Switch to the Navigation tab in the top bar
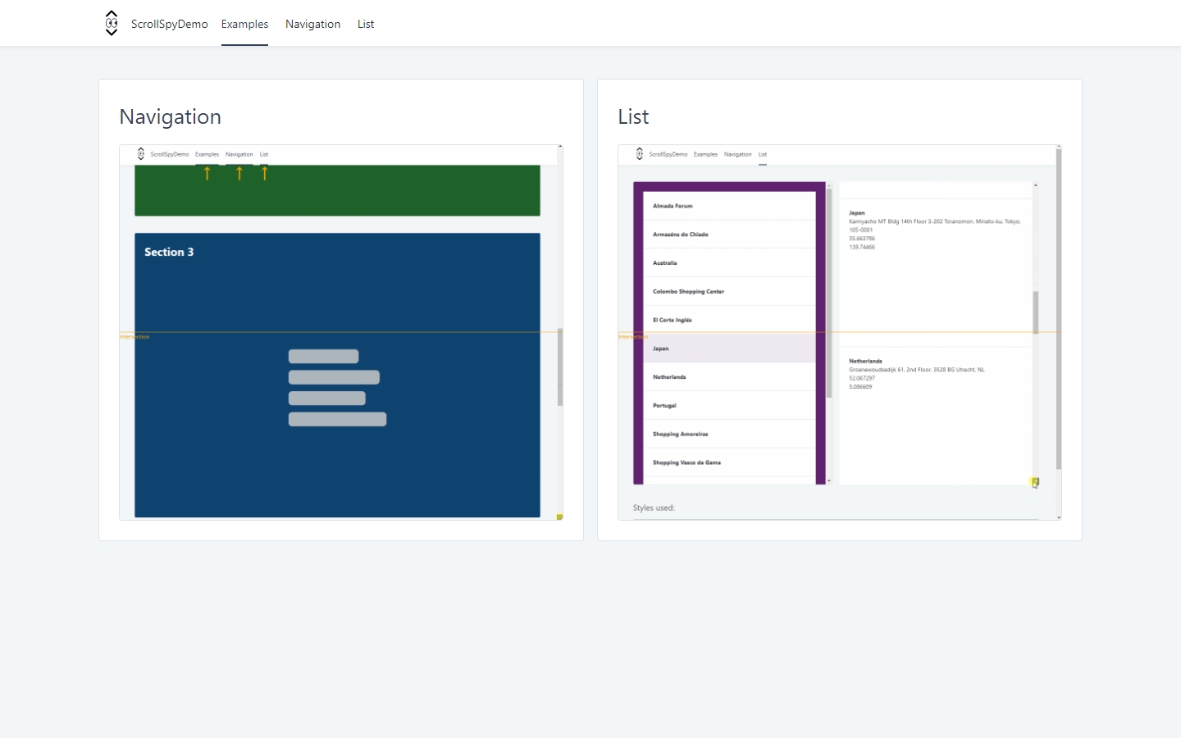The image size is (1181, 738). (312, 24)
